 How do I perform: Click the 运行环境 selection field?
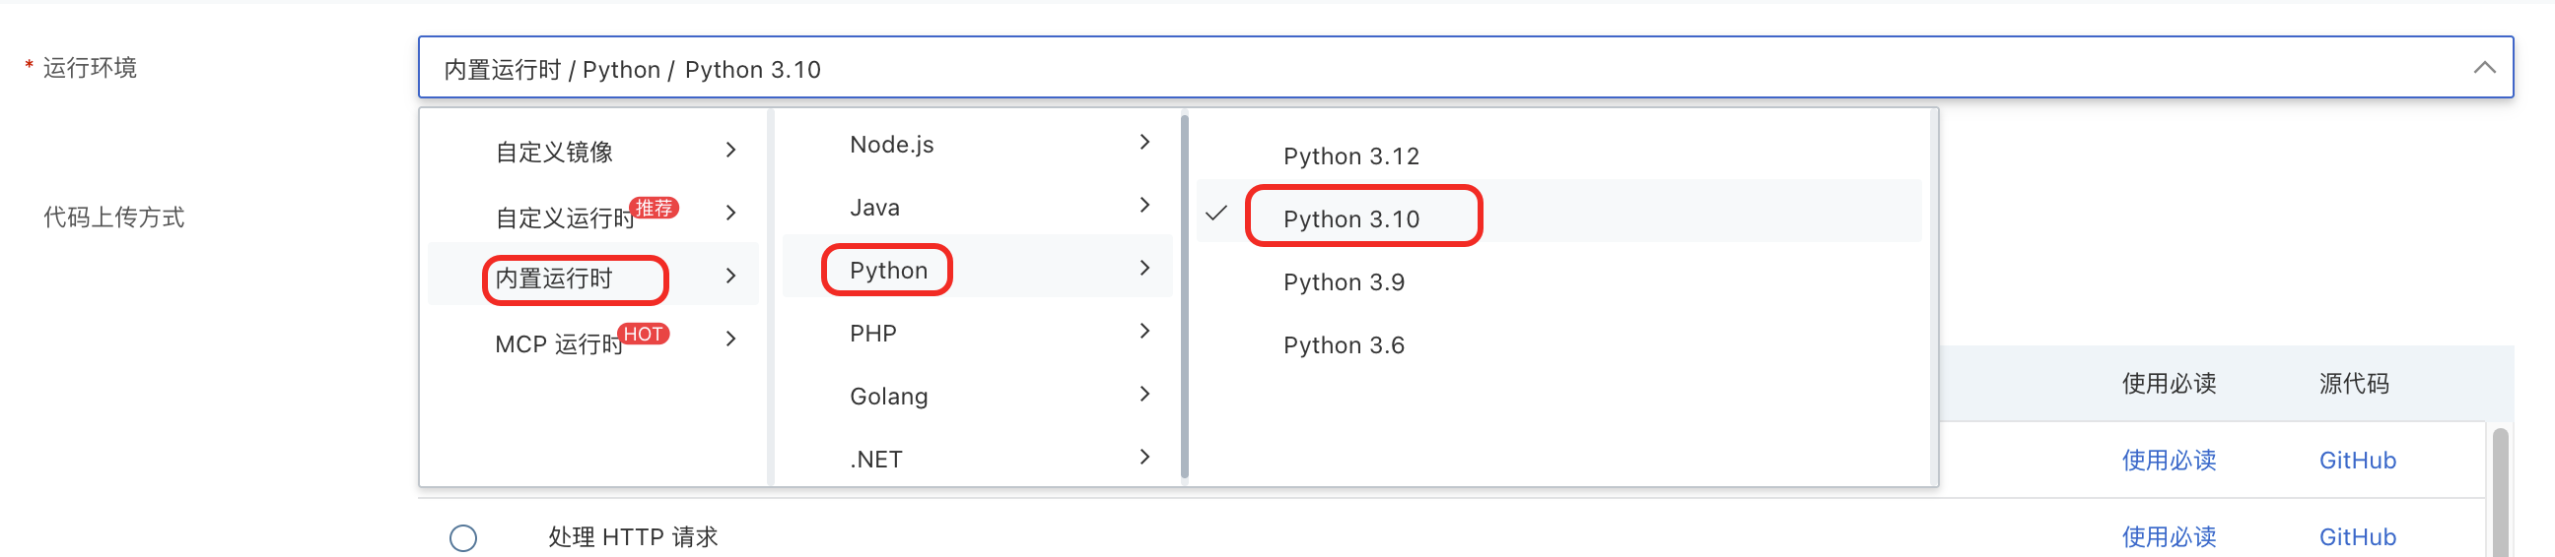click(1389, 68)
